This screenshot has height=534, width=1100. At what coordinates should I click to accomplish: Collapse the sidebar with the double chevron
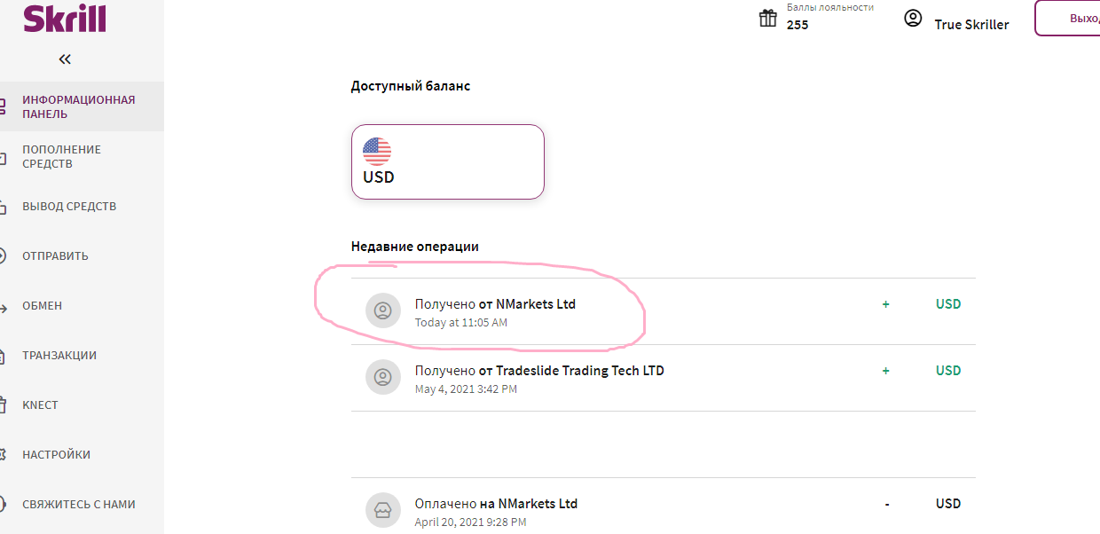click(x=65, y=59)
